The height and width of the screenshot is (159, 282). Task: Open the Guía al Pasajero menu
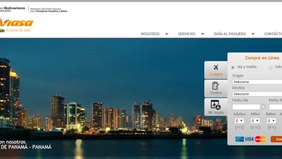pos(234,34)
